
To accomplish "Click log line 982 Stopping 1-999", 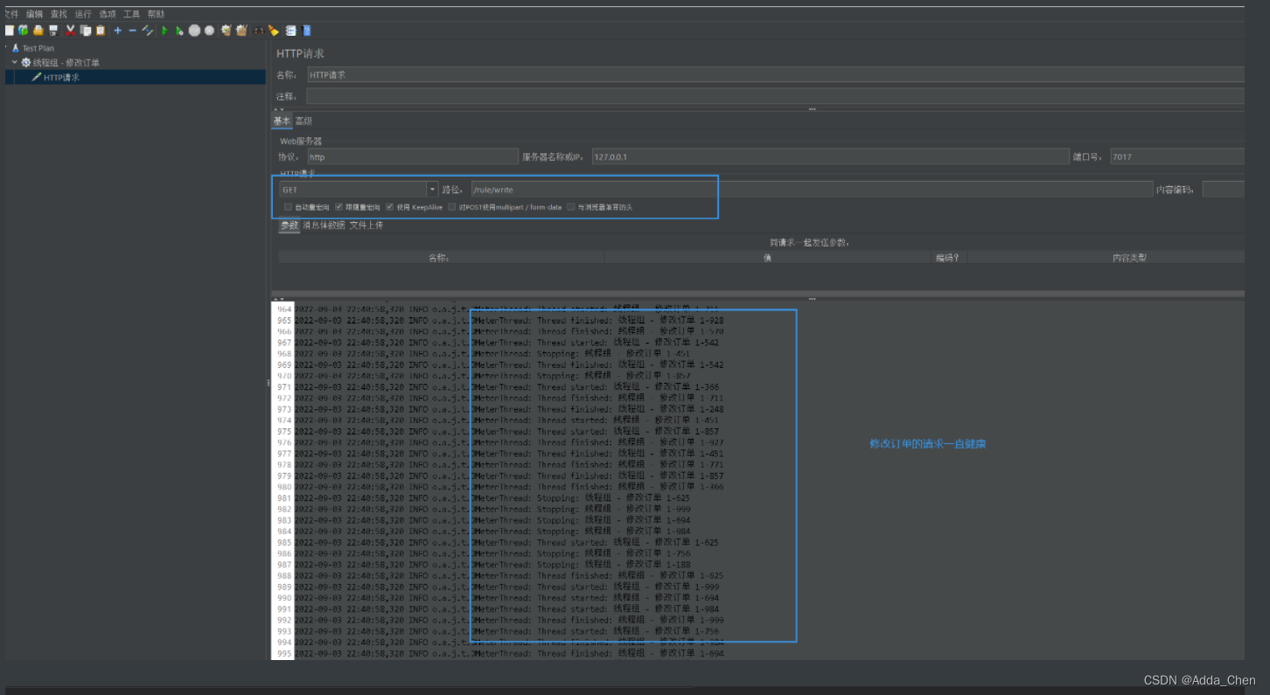I will (x=492, y=510).
